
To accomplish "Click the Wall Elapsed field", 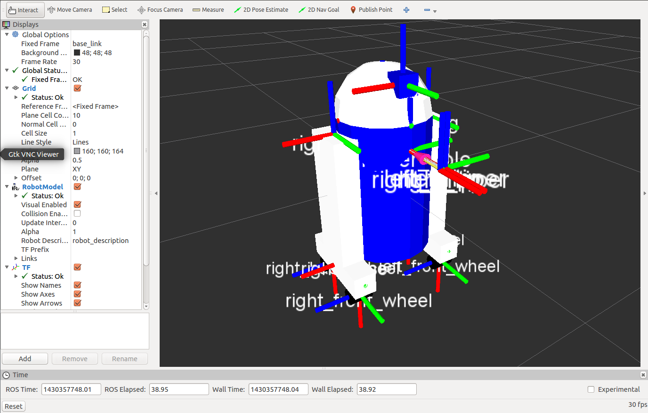I will pos(387,389).
